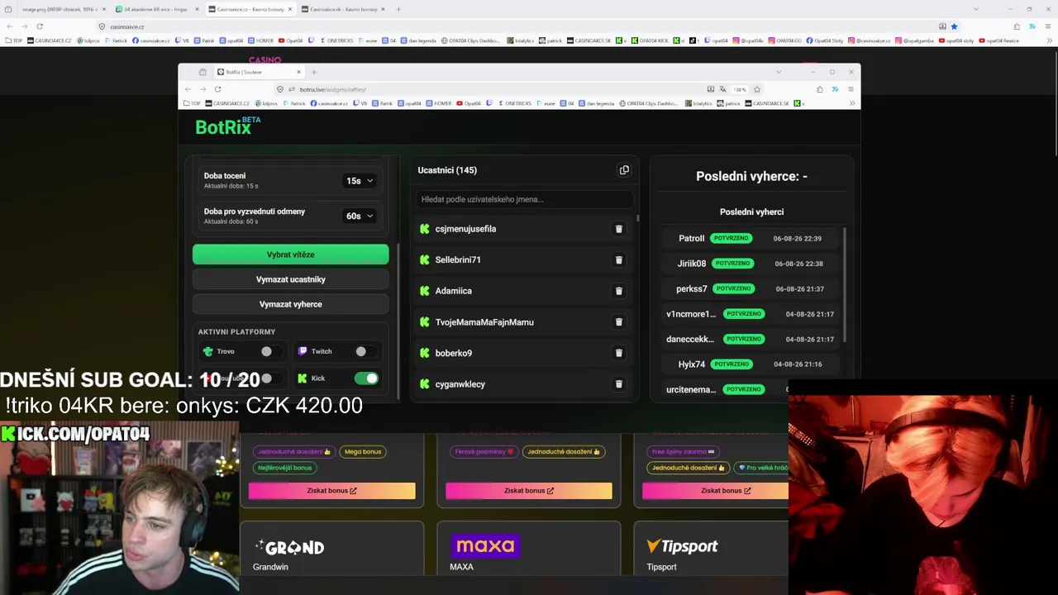
Task: Go back in the BotRix browser window
Action: pos(188,89)
